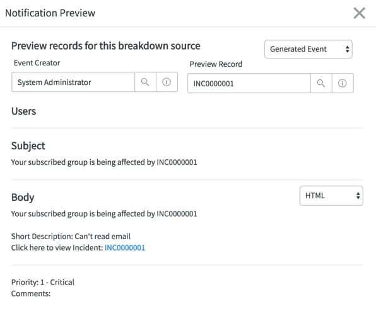Select the Body section heading
The height and width of the screenshot is (309, 376).
[x=23, y=198]
